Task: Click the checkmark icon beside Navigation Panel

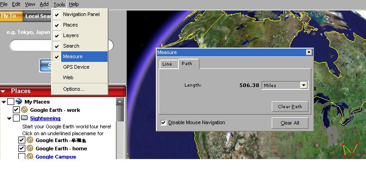Action: pyautogui.click(x=57, y=14)
